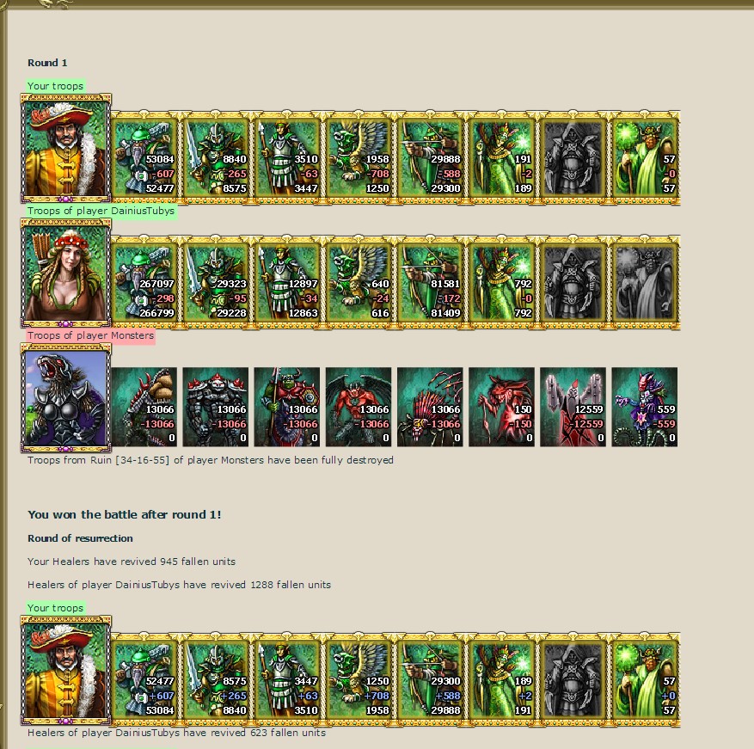
Task: Click the monster unit showing 12559 troops
Action: pos(573,407)
